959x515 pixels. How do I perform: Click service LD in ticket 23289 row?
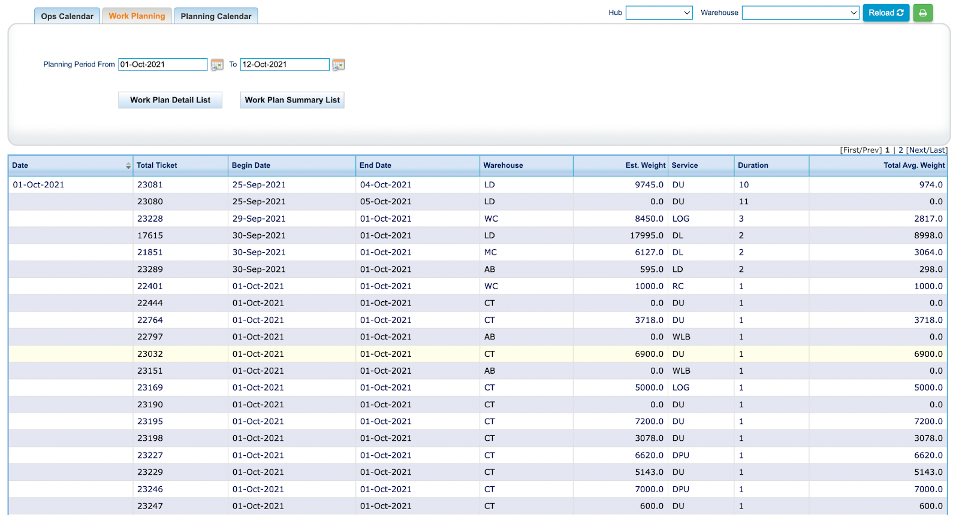point(677,269)
